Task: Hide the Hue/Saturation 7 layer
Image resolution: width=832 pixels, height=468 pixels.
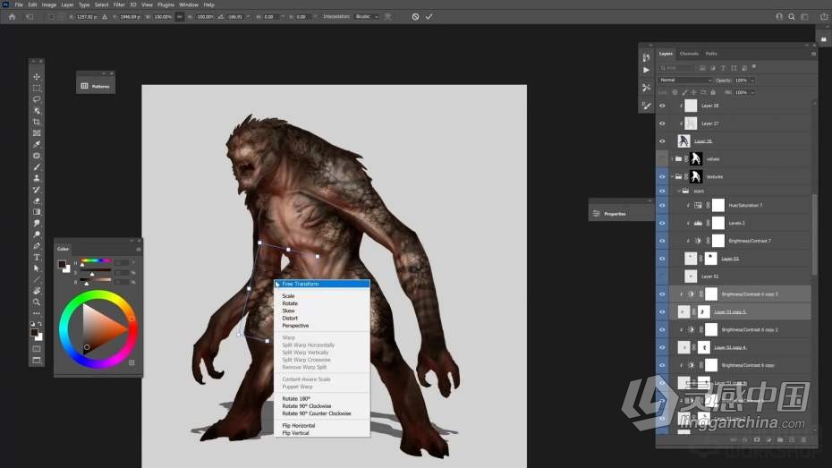Action: tap(662, 205)
